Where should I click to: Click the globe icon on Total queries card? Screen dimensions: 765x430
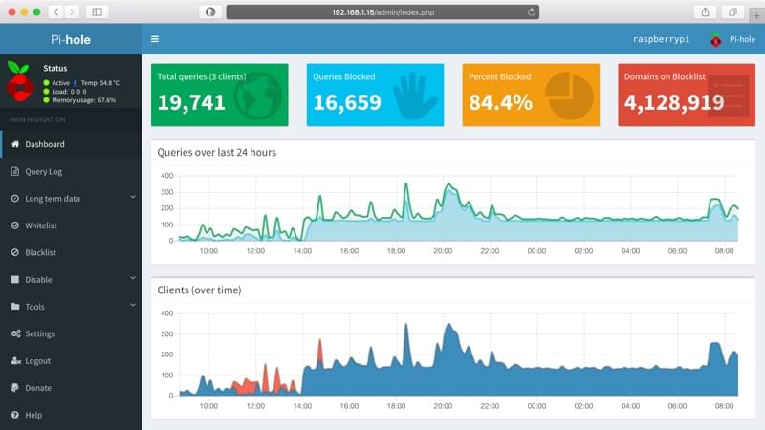257,97
